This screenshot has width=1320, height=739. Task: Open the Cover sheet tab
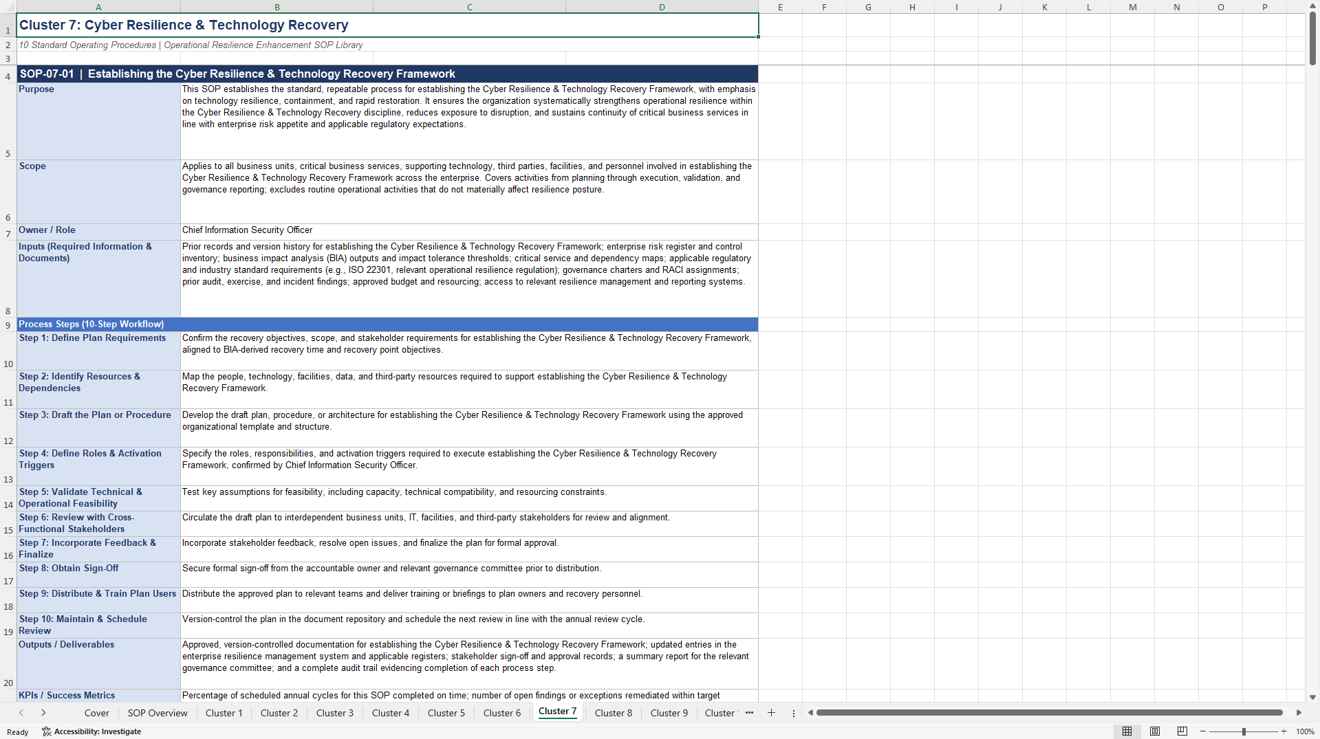tap(97, 713)
